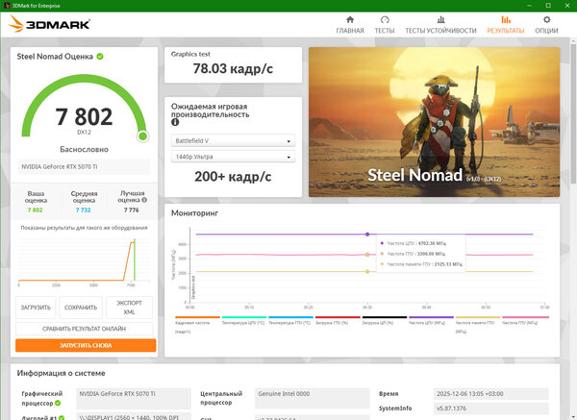Click the best score value 7 776

tap(132, 210)
